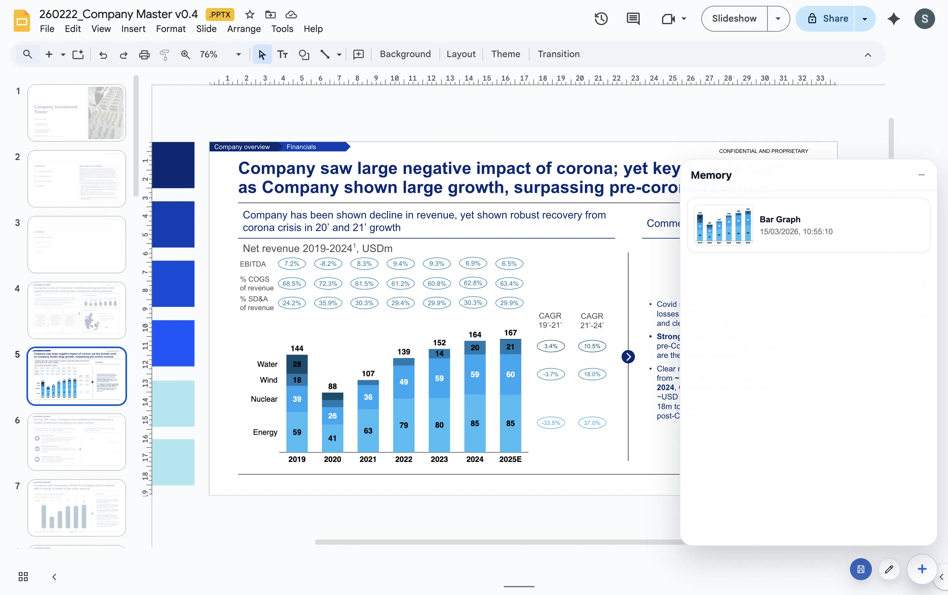
Task: Select slide 3 thumbnail
Action: (76, 244)
